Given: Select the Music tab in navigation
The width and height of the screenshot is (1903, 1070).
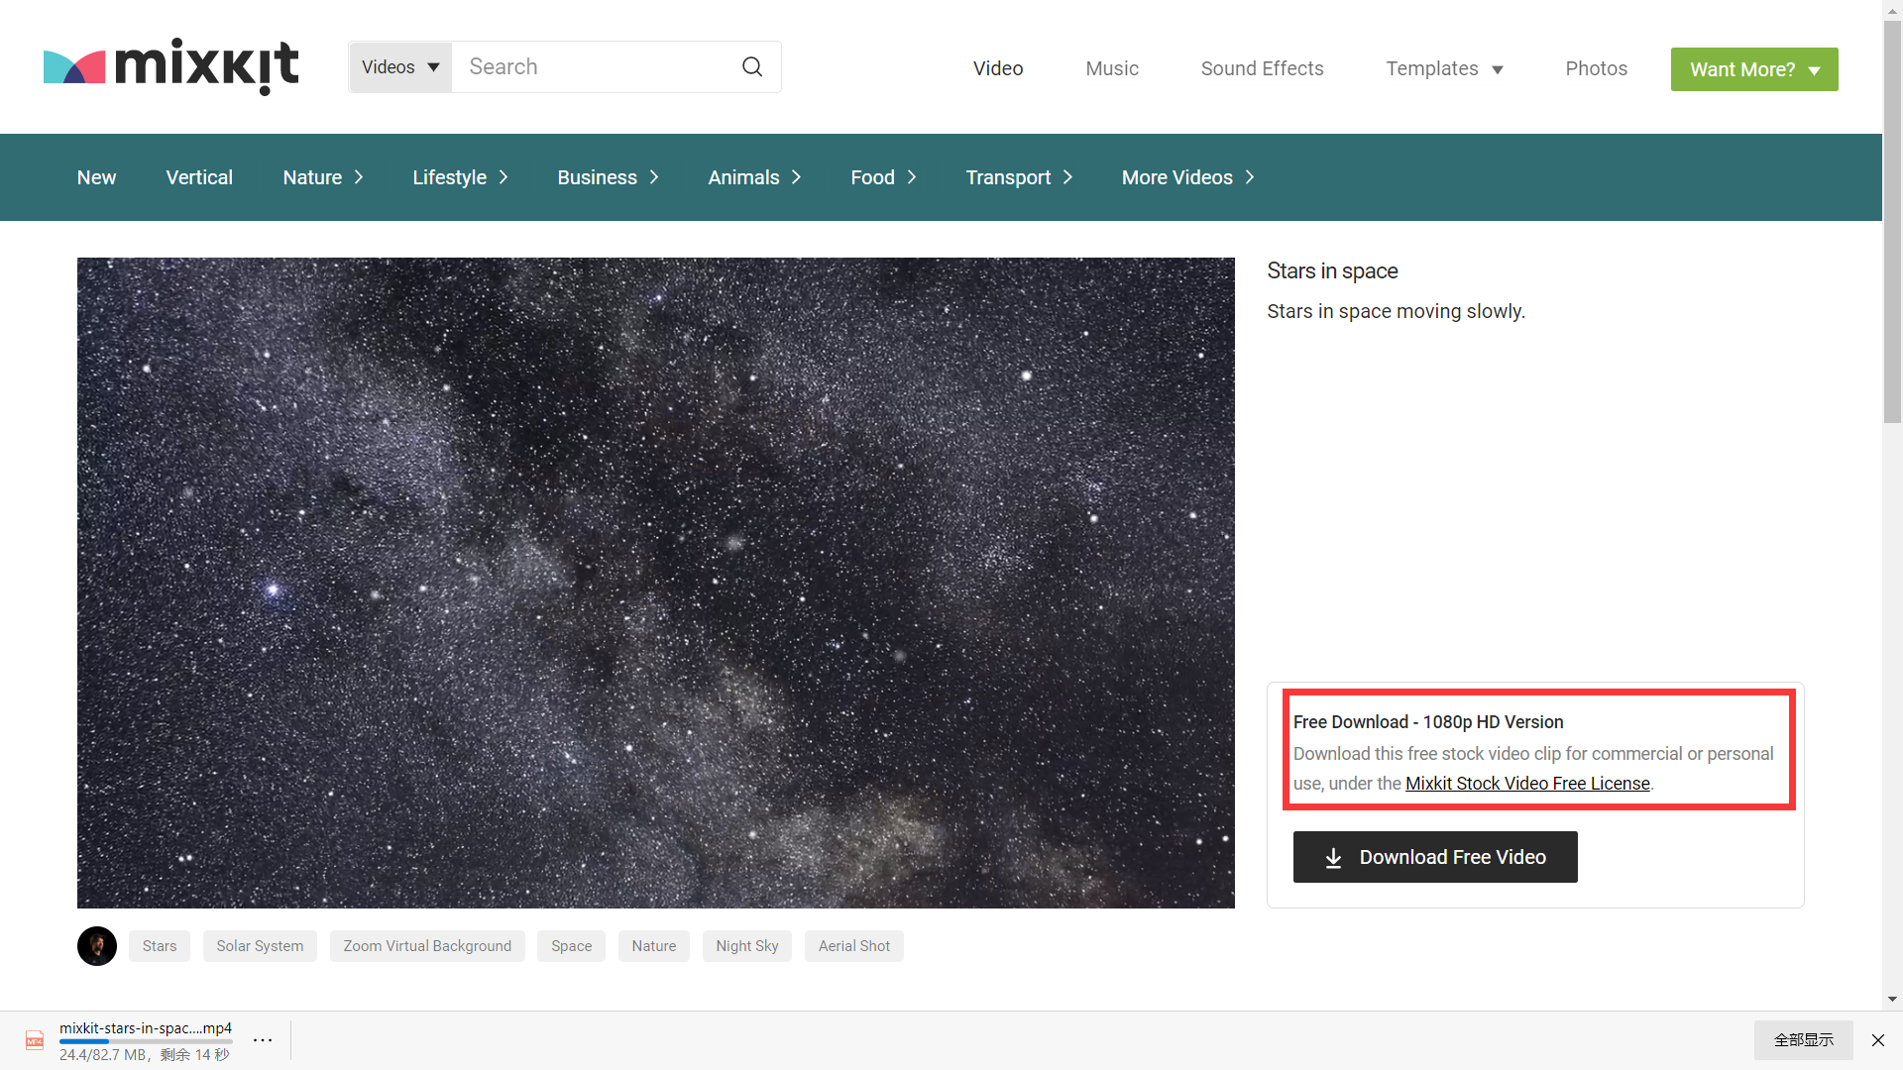Looking at the screenshot, I should [x=1111, y=68].
